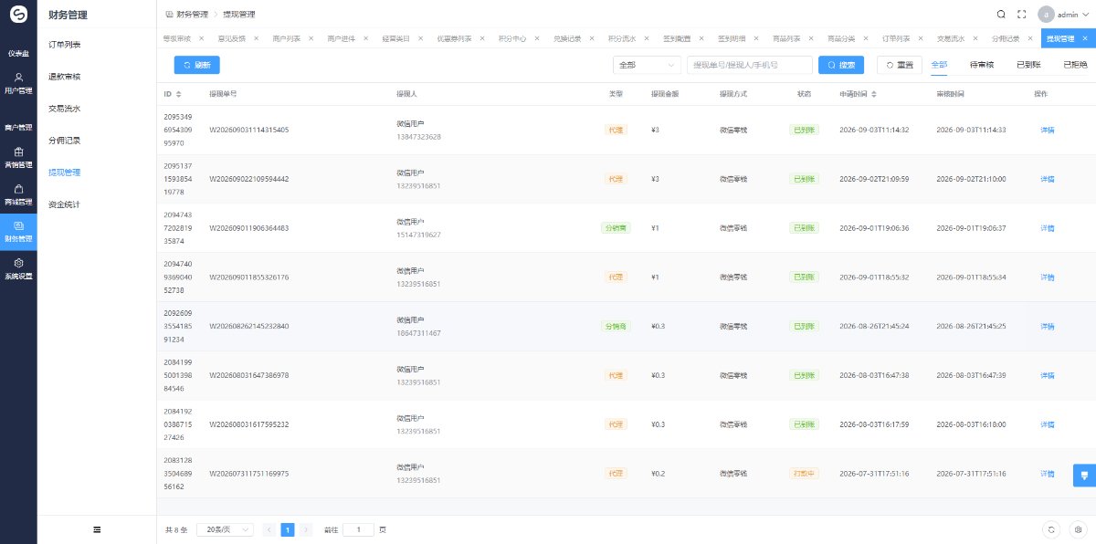Toggle fullscreen mode icon in header
The width and height of the screenshot is (1096, 544).
click(1022, 15)
